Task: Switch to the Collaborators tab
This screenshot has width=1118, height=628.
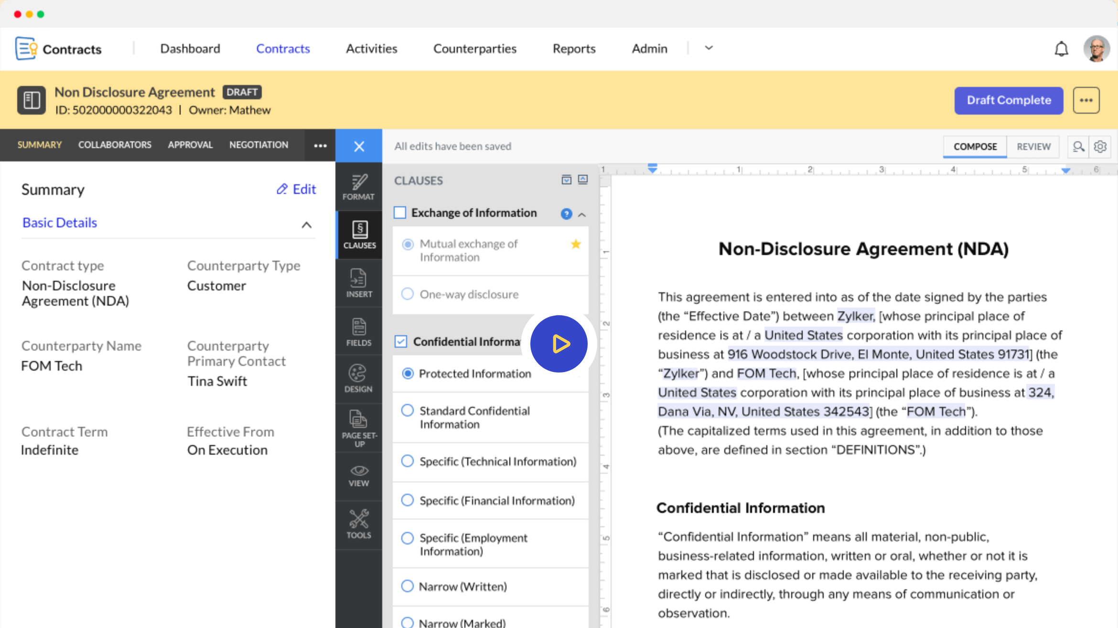Action: (x=115, y=145)
